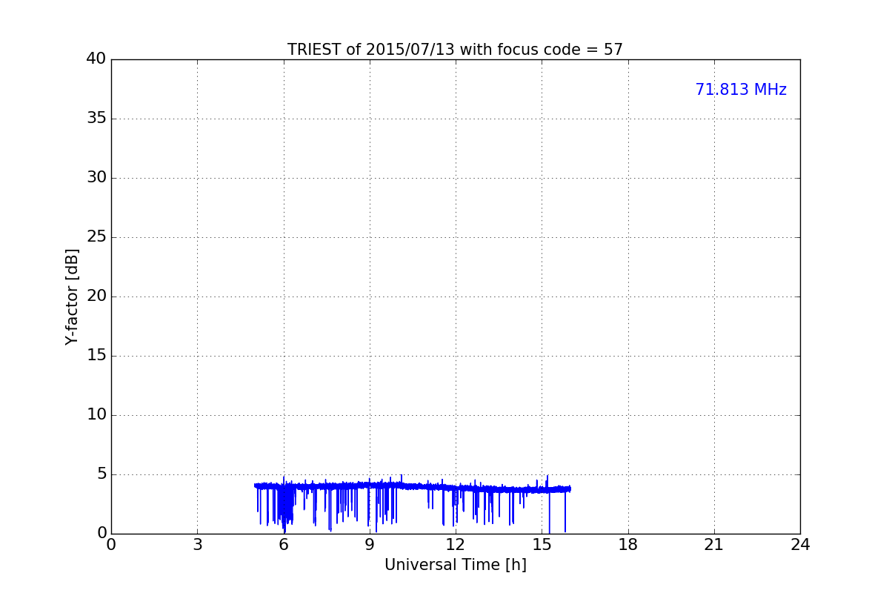
Task: Click the x-axis tick label '18'
Action: [627, 545]
